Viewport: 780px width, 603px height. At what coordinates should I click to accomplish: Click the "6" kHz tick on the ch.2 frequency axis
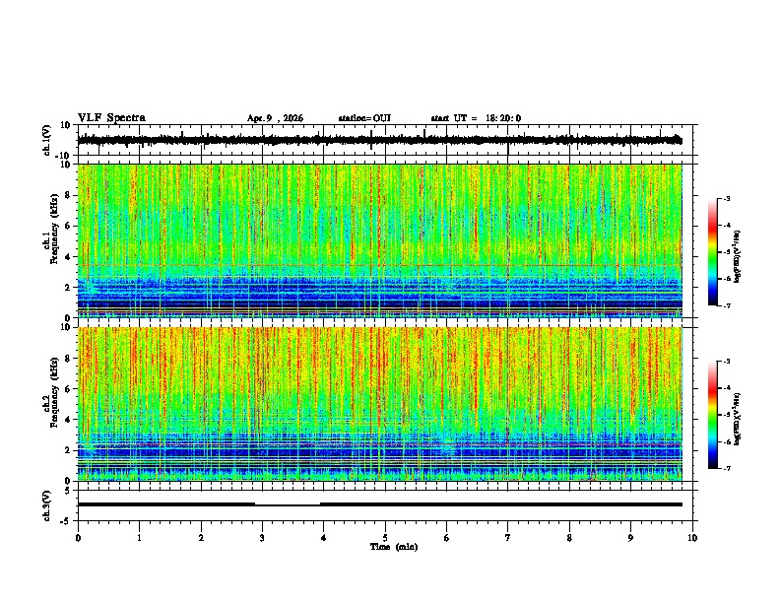point(68,389)
